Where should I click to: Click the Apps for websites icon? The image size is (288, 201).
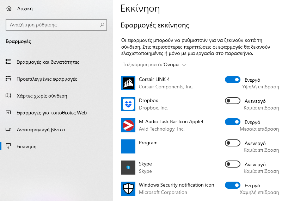coord(8,113)
